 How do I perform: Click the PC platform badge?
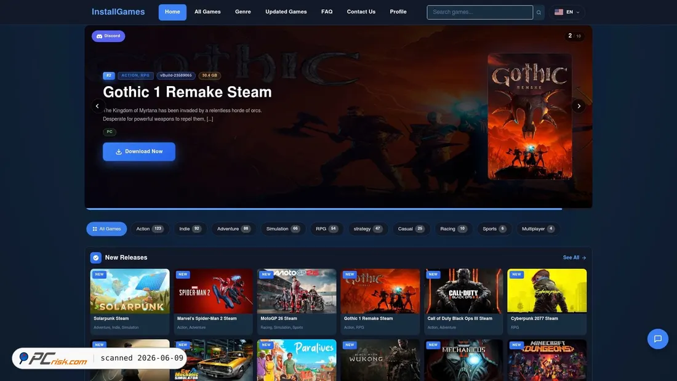tap(110, 132)
